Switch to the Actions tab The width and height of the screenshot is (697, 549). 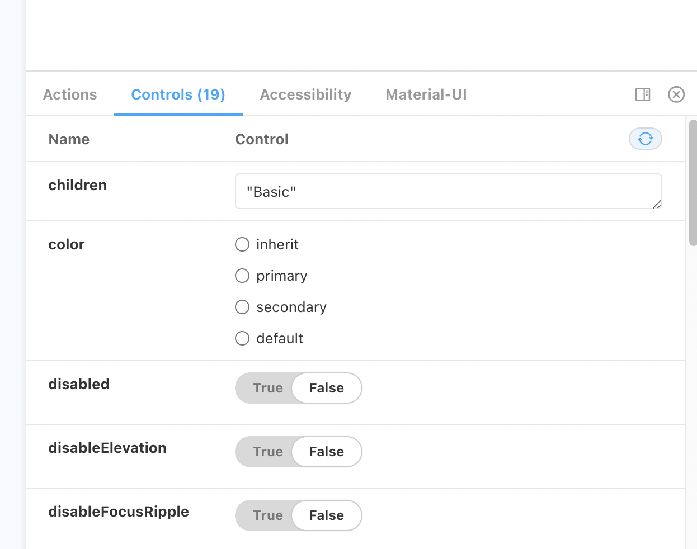click(69, 94)
